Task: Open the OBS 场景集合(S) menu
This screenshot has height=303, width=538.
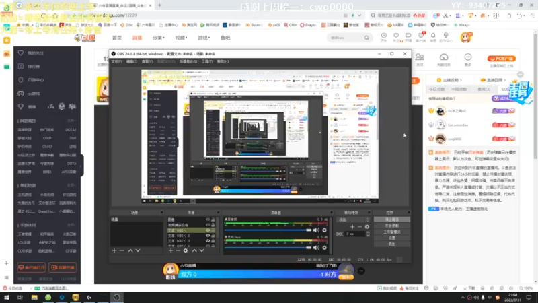Action: pyautogui.click(x=188, y=61)
